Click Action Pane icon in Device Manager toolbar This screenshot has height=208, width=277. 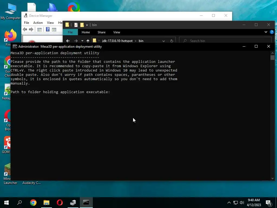54,30
